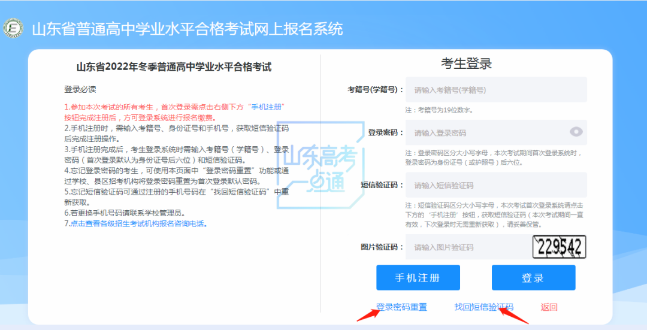Focus the 图片验证码 input field
Screen dimensions: 647x330
(x=468, y=247)
